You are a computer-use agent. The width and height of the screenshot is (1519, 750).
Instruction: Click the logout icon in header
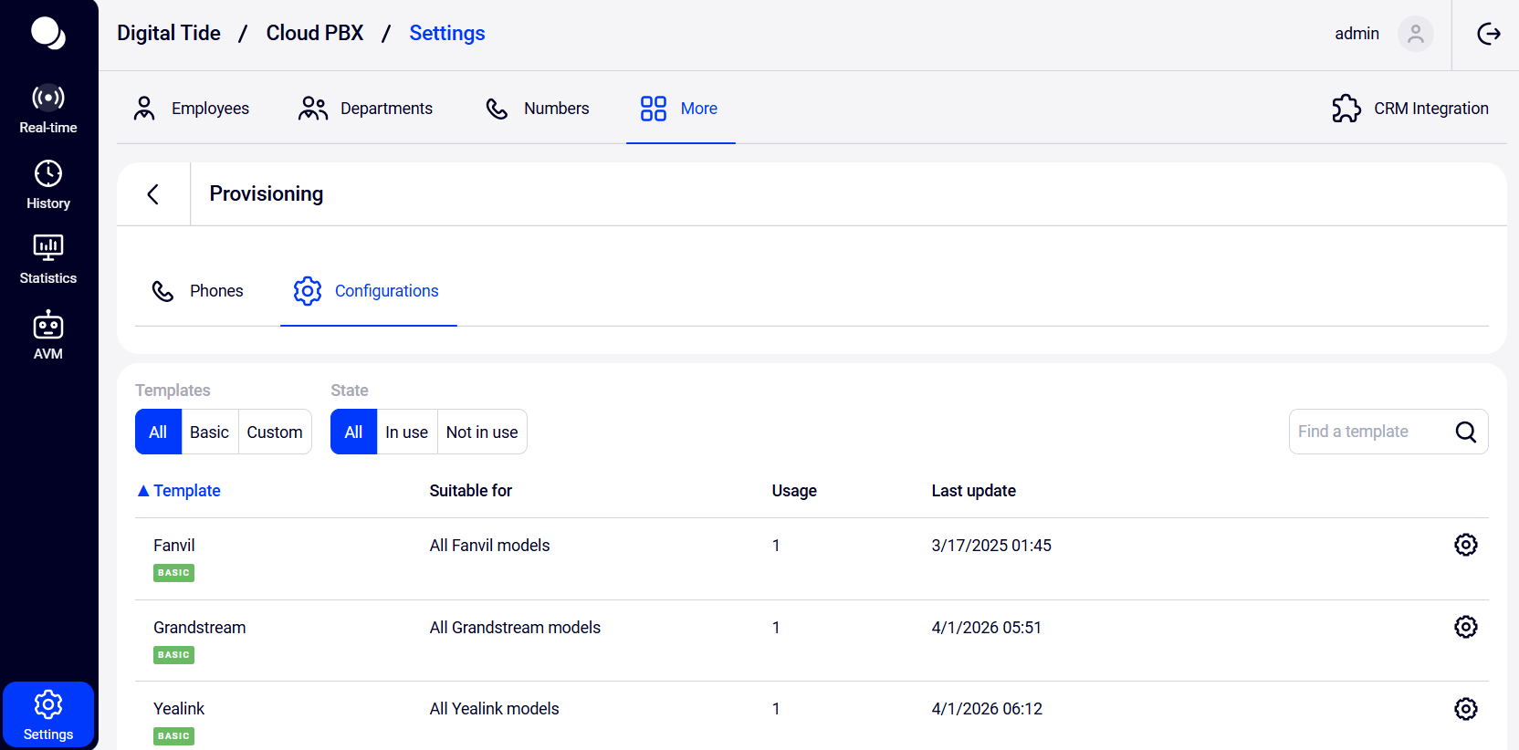coord(1488,34)
